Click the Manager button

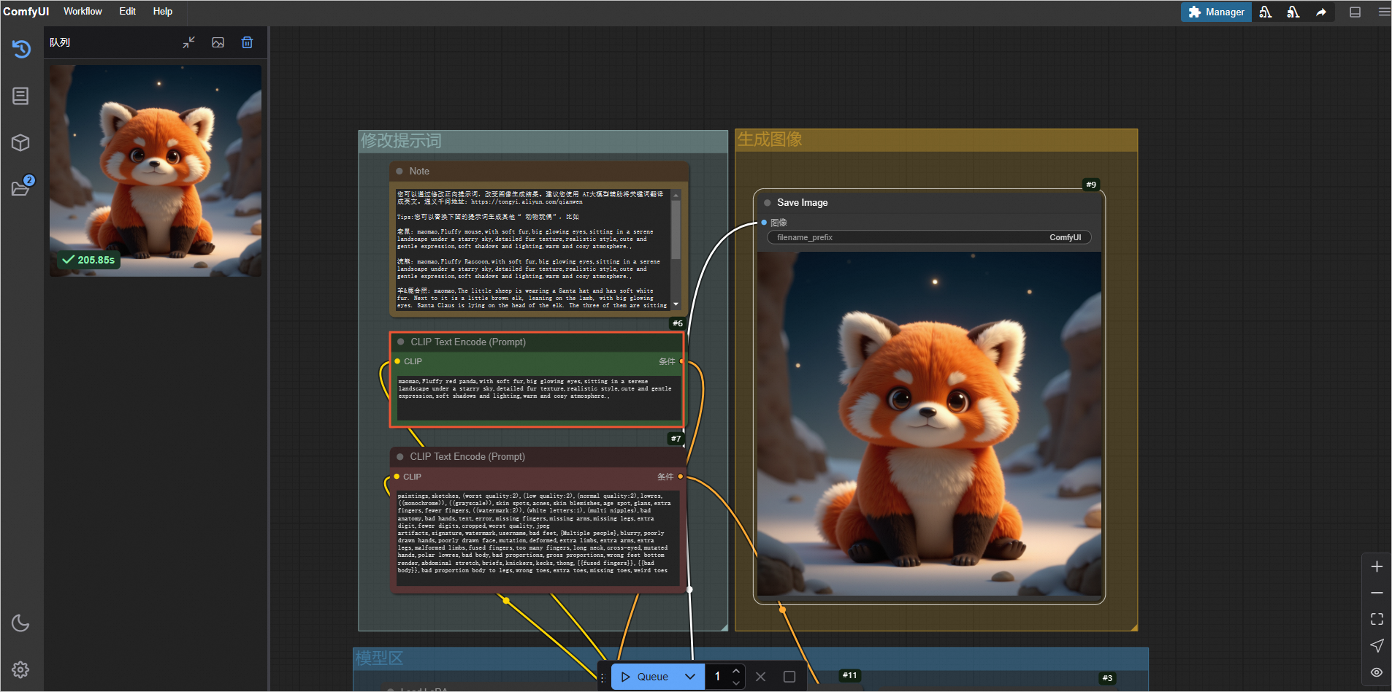coord(1216,12)
